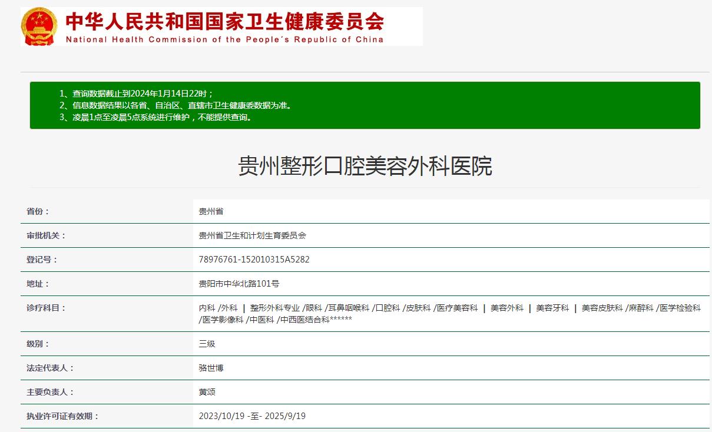Click the approving authority 贵州省卫生和计划生育委员会

point(252,235)
